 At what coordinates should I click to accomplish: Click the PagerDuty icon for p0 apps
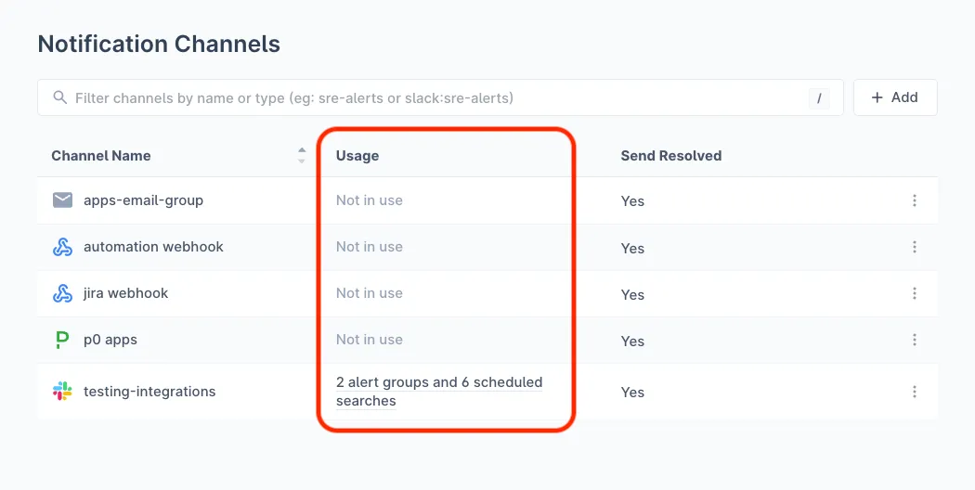62,340
